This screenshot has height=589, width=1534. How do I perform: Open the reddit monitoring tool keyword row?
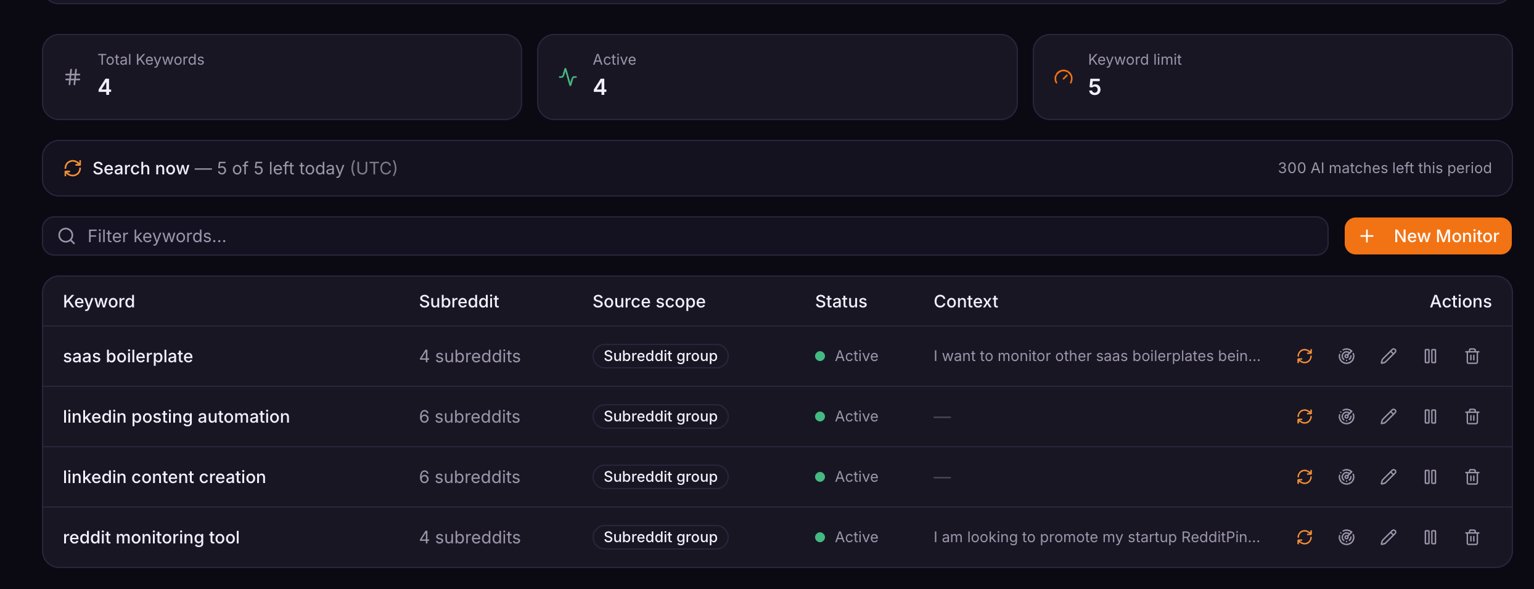(x=777, y=537)
